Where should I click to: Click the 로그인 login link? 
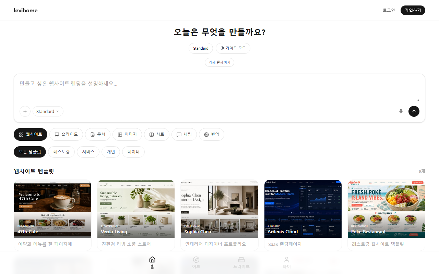coord(389,10)
